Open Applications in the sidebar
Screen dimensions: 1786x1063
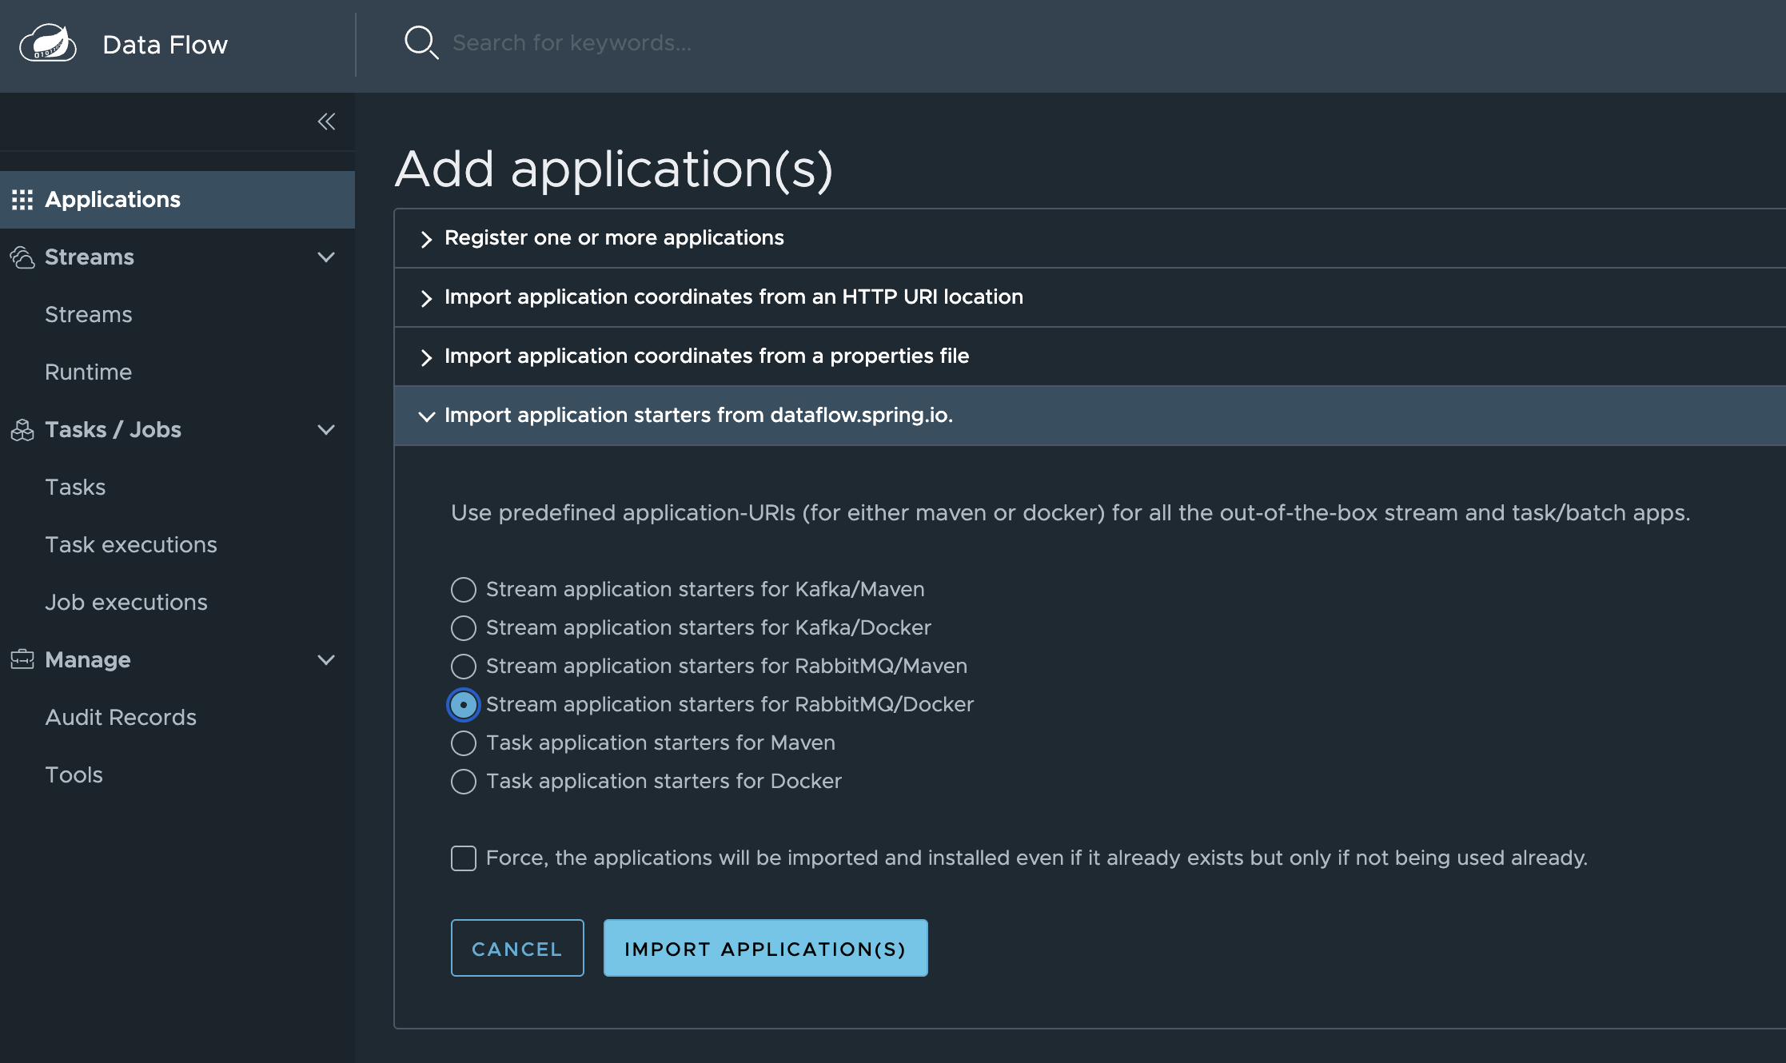(x=177, y=200)
